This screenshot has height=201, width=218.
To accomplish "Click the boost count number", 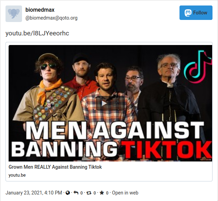I will coord(95,193).
